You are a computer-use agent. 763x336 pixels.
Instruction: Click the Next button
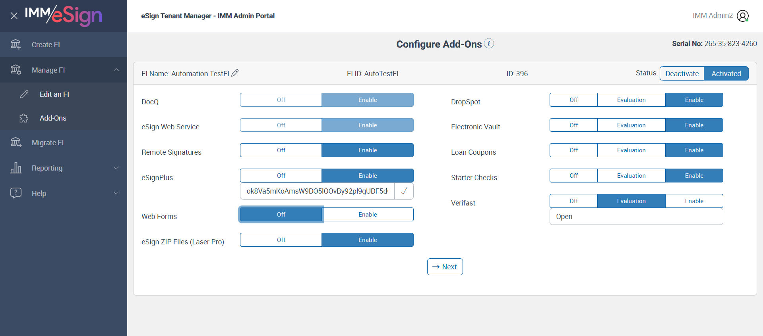pyautogui.click(x=445, y=267)
